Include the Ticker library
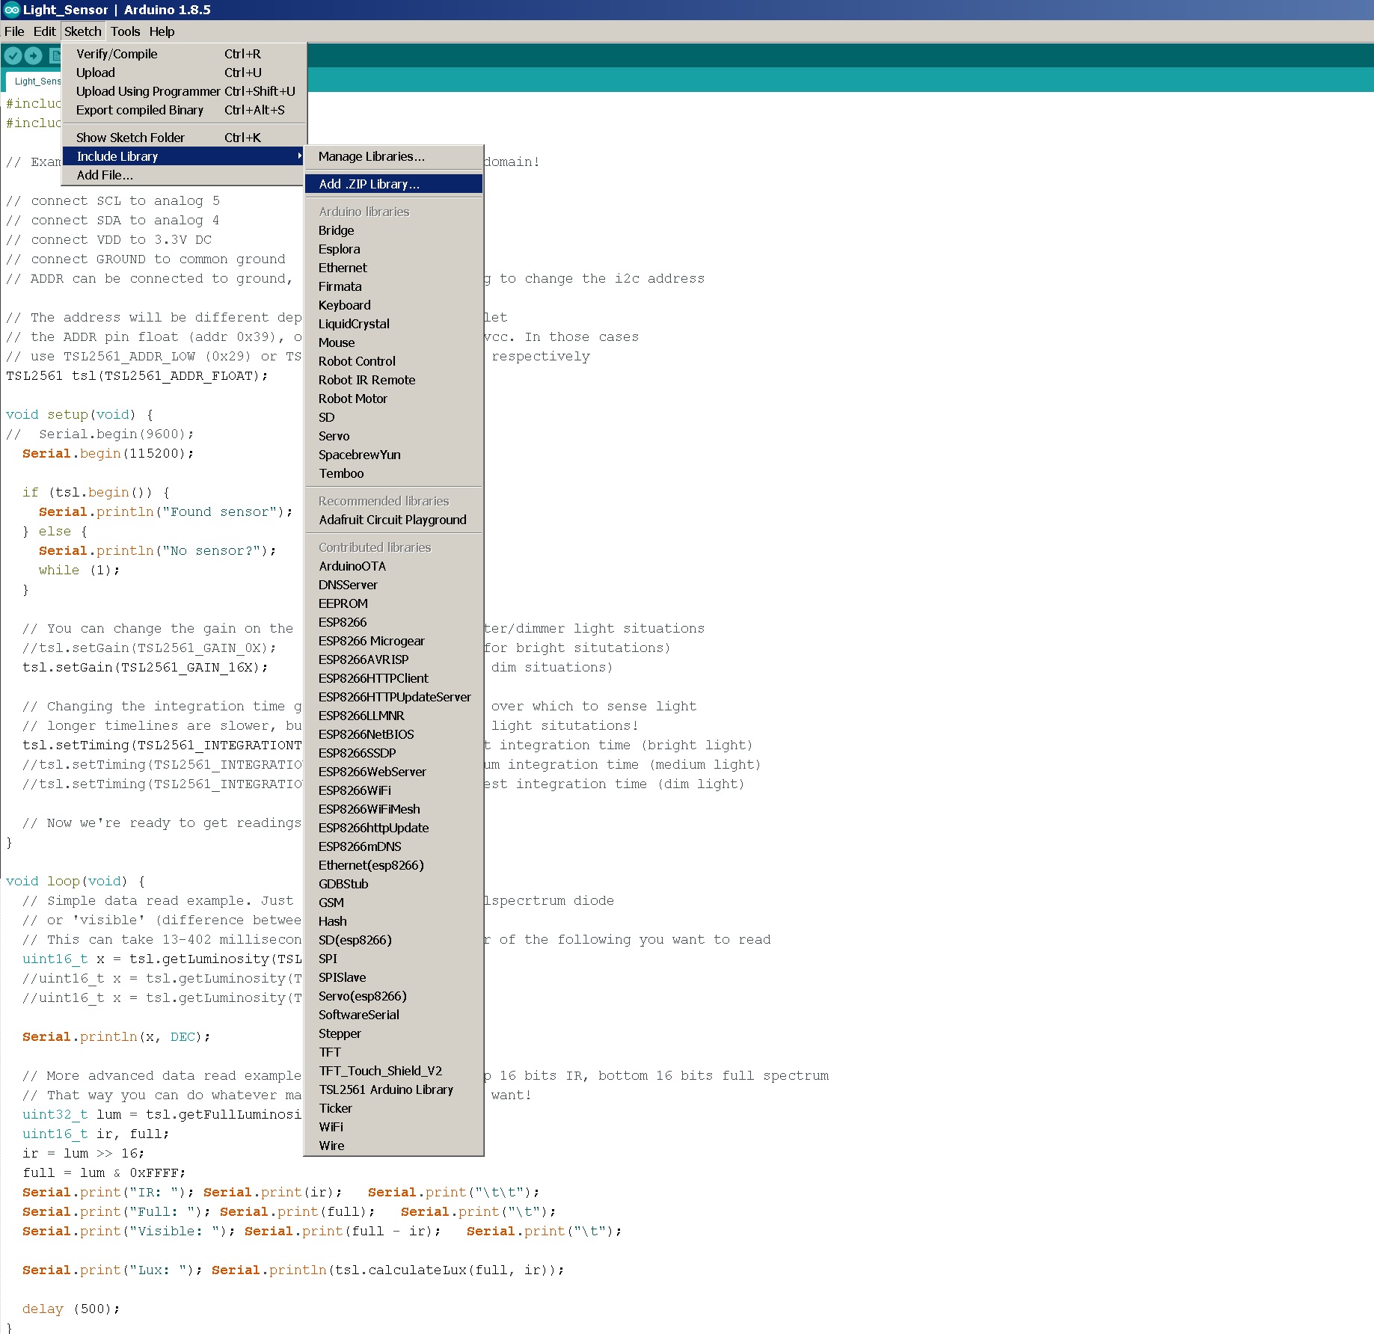The width and height of the screenshot is (1374, 1334). 393,1108
